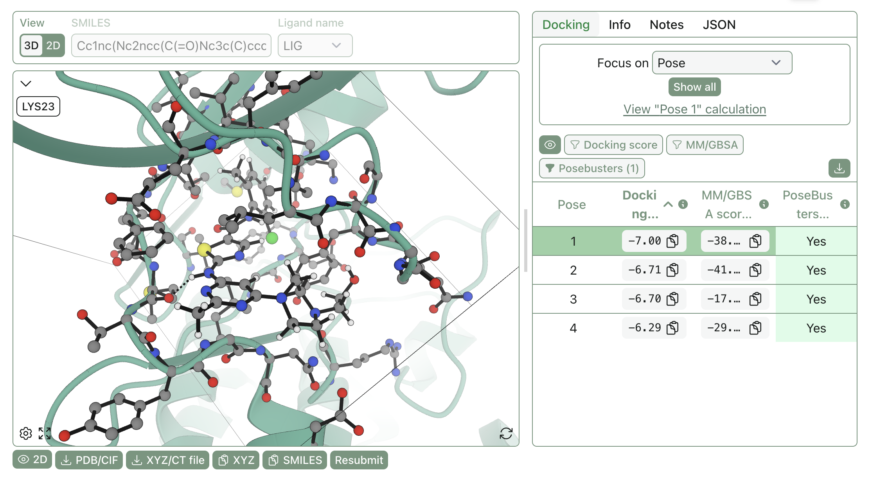The height and width of the screenshot is (478, 870).
Task: Open the Focus on Pose dropdown
Action: point(722,63)
